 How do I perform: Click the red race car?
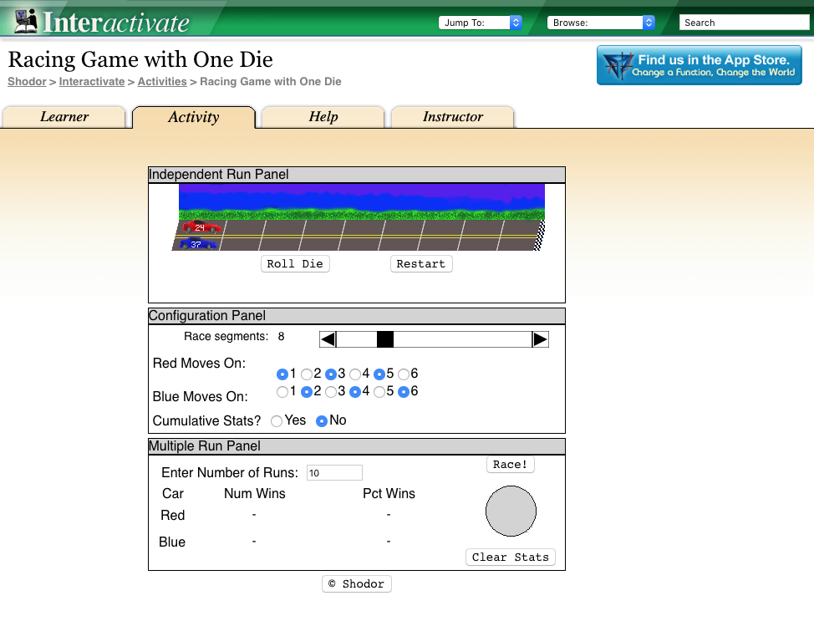click(x=201, y=227)
